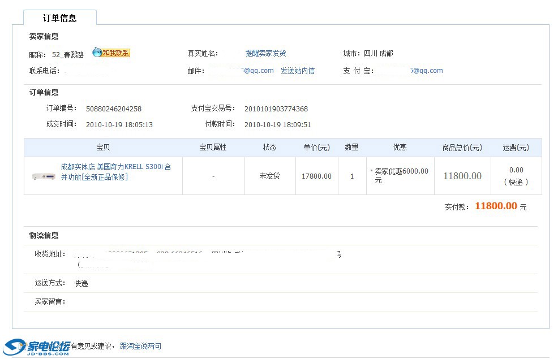Open the KRELL S300i product title link
The height and width of the screenshot is (359, 558).
(115, 172)
